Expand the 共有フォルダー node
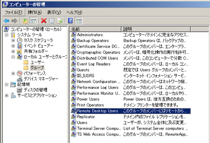210x143 pixels. 13,51
